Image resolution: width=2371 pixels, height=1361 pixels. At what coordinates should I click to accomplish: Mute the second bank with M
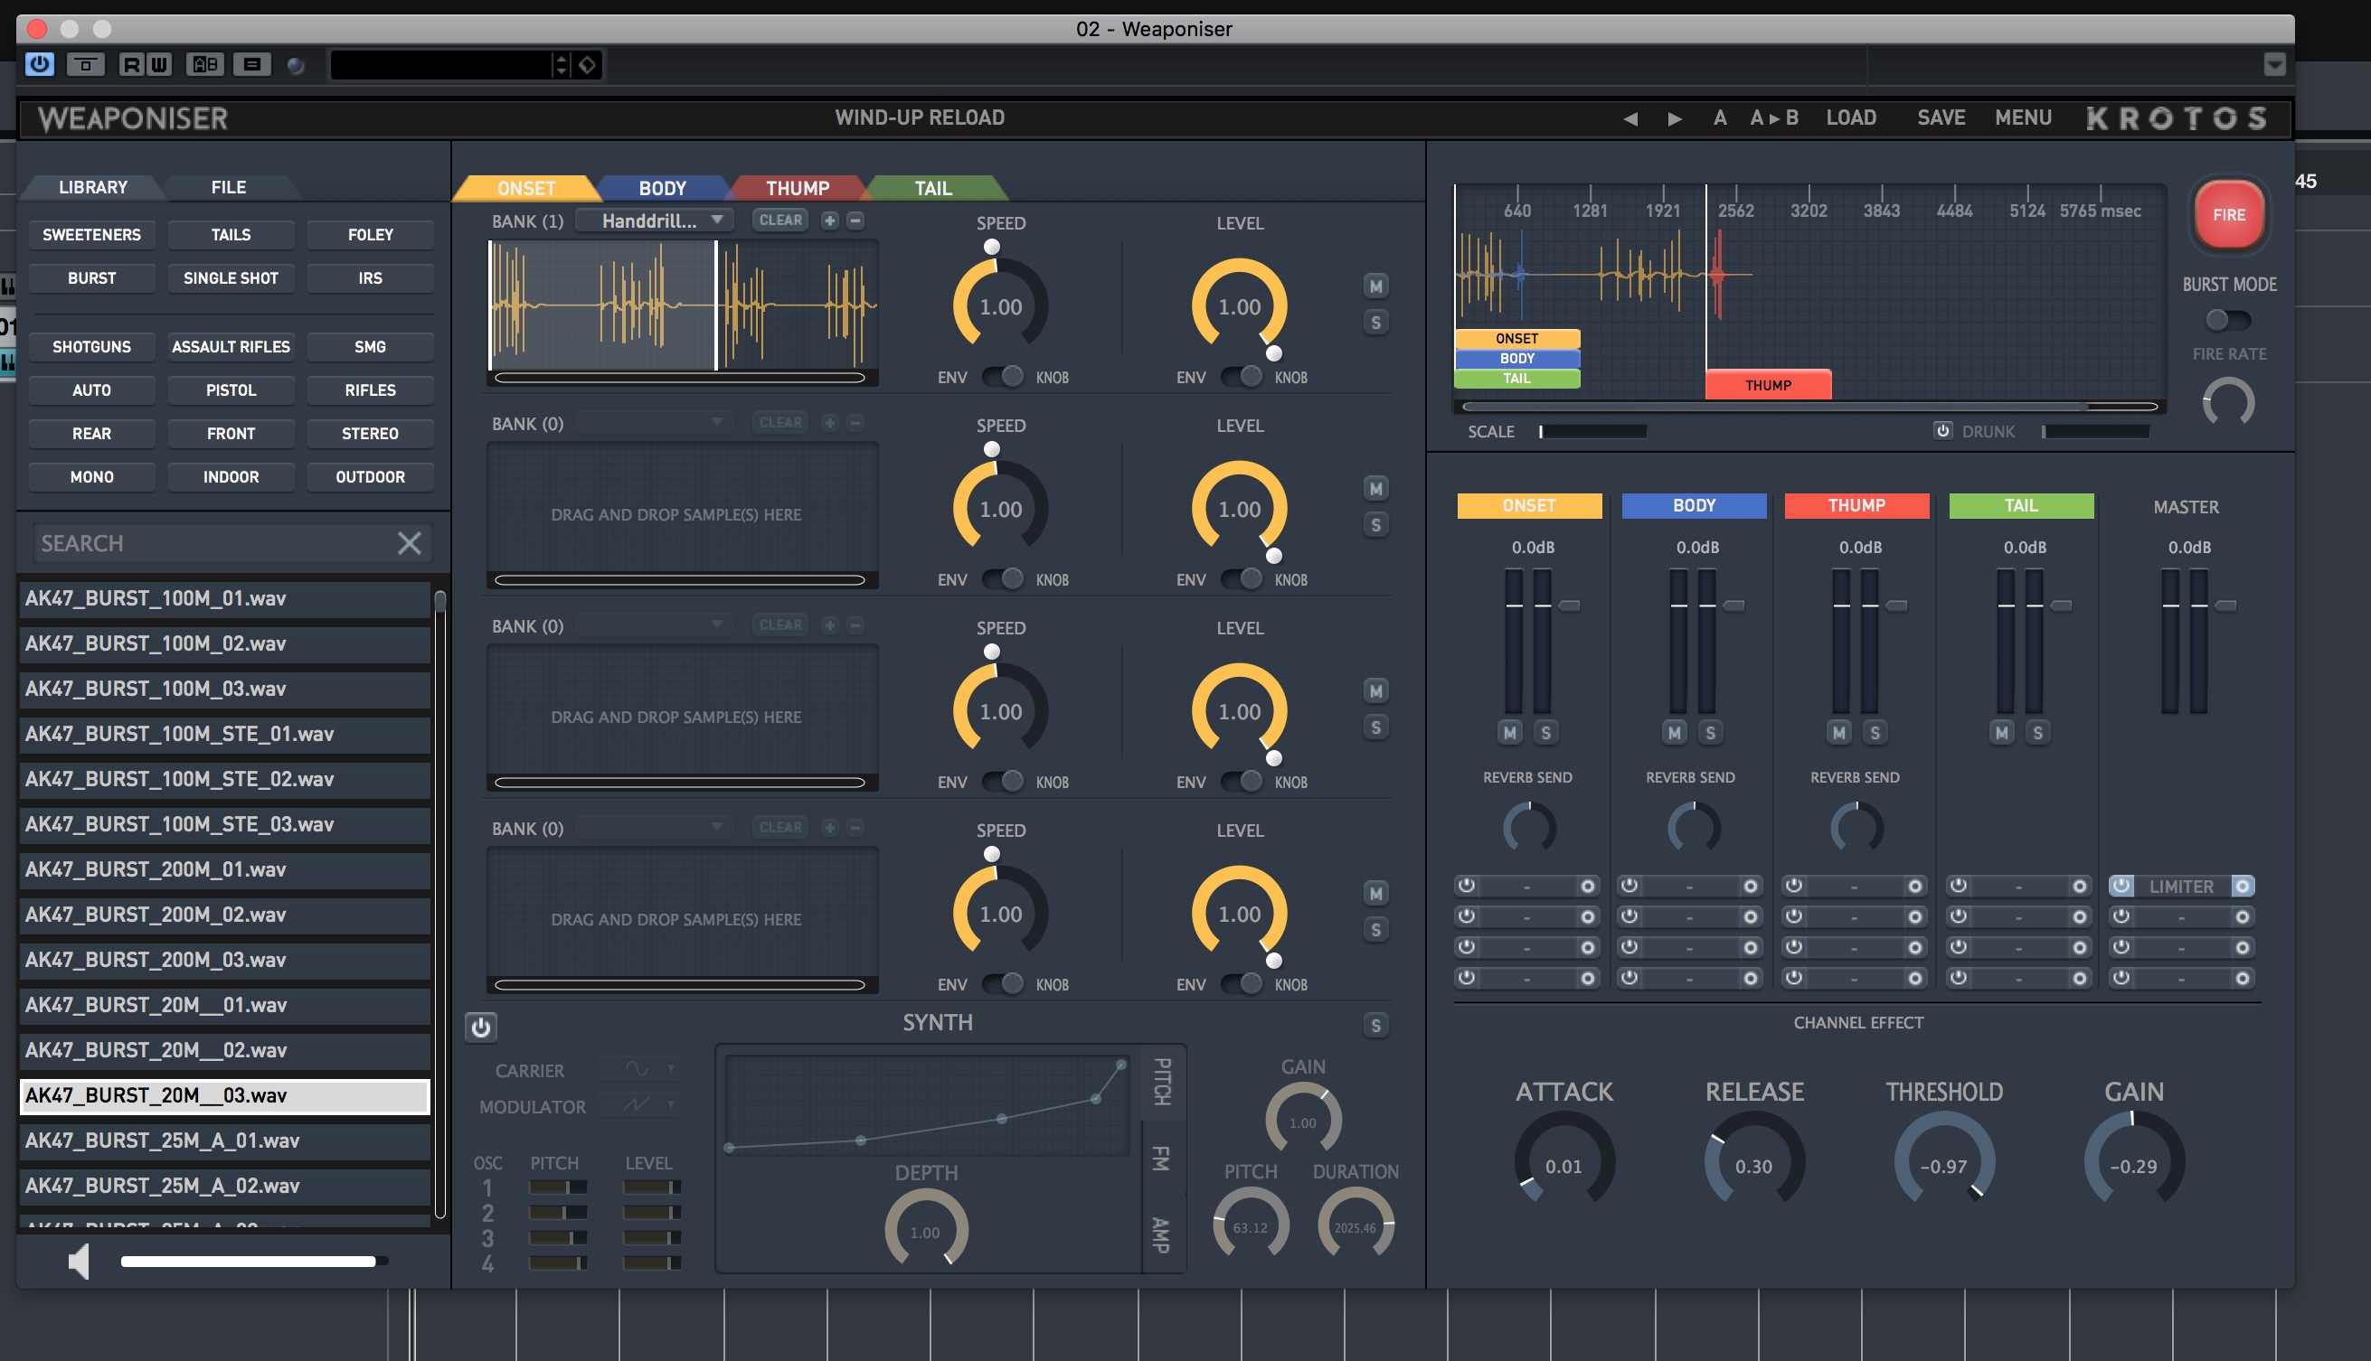[1375, 488]
